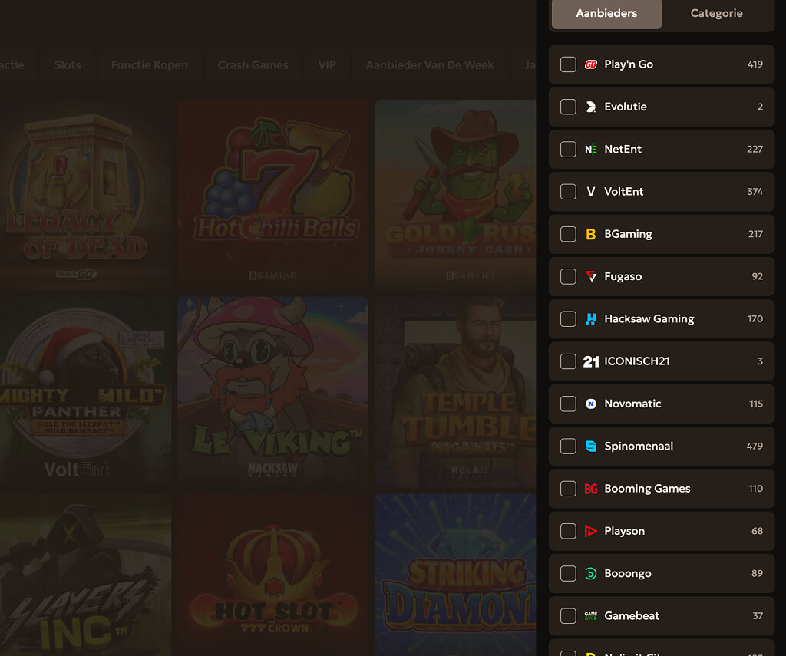
Task: Click the Booming Games BG logo icon
Action: (591, 489)
